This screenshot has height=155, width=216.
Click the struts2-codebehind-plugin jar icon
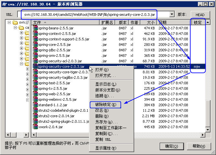(x=35, y=110)
